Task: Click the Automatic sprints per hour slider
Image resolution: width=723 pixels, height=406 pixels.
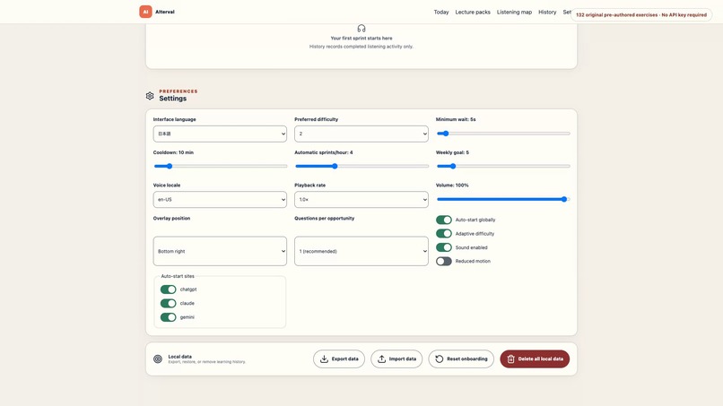Action: pyautogui.click(x=361, y=167)
